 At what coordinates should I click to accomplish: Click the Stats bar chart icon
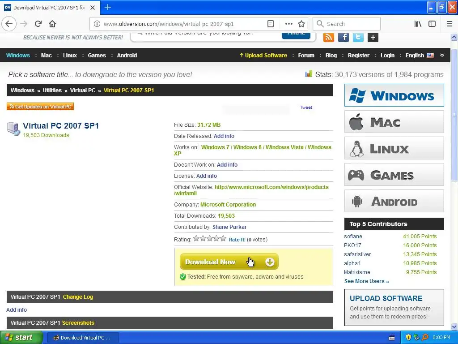click(309, 74)
